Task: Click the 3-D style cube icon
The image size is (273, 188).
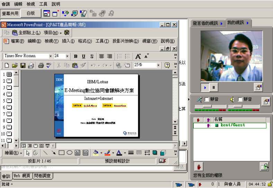Action: tap(162, 153)
